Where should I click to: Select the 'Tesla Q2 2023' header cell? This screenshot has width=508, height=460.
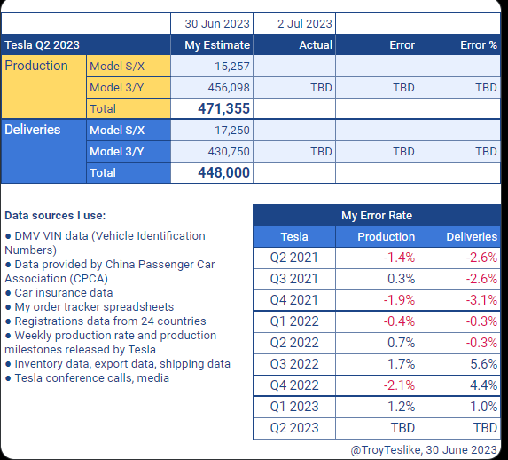86,44
